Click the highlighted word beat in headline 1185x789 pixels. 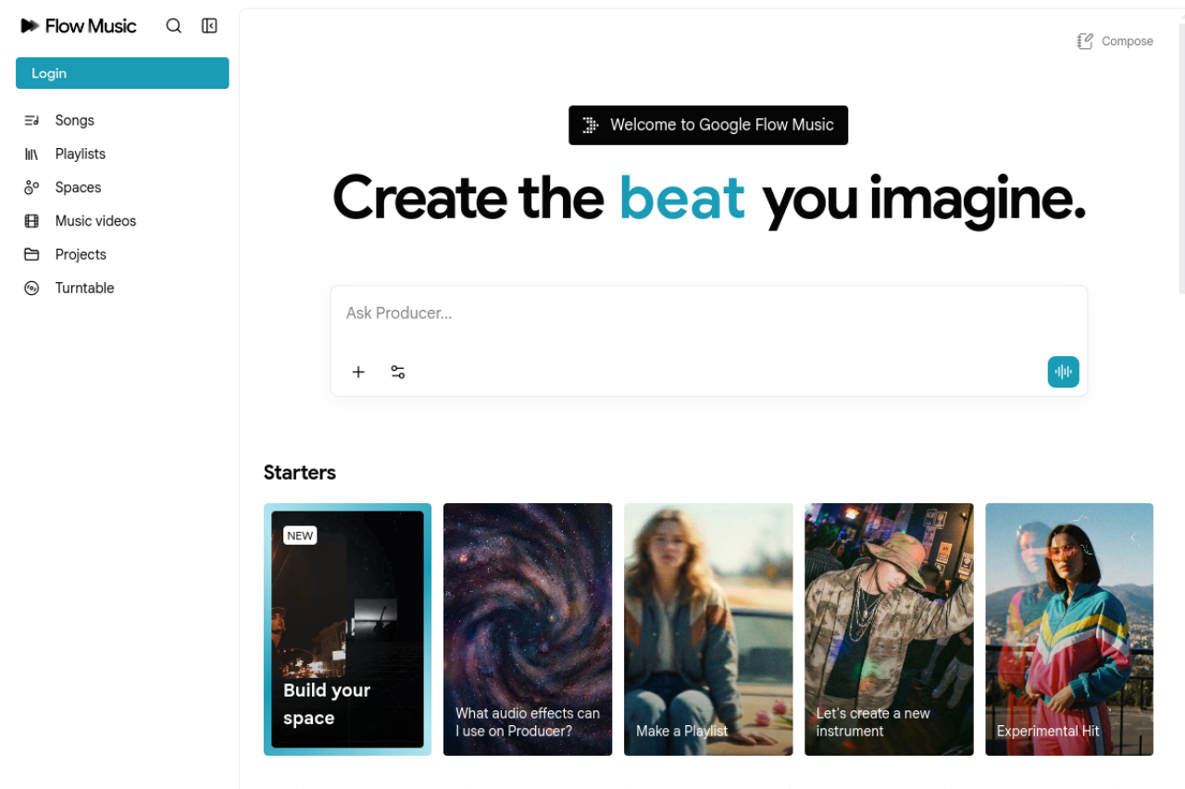[x=682, y=198]
